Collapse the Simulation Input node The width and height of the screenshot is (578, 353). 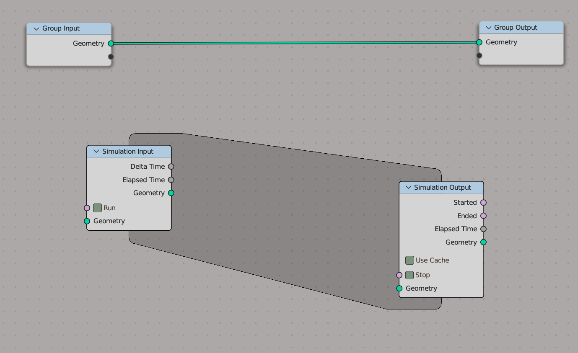(x=96, y=152)
